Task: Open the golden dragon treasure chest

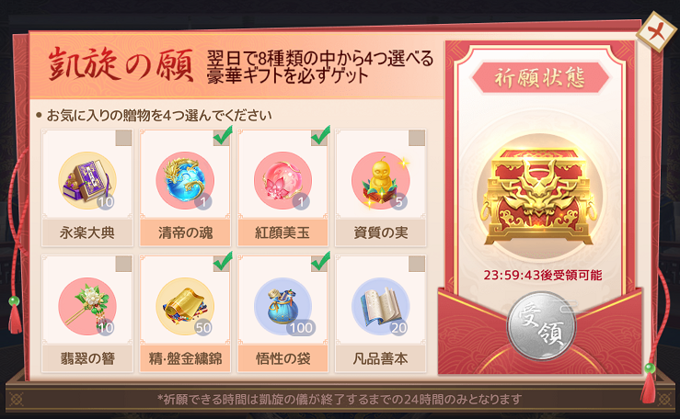Action: click(539, 197)
